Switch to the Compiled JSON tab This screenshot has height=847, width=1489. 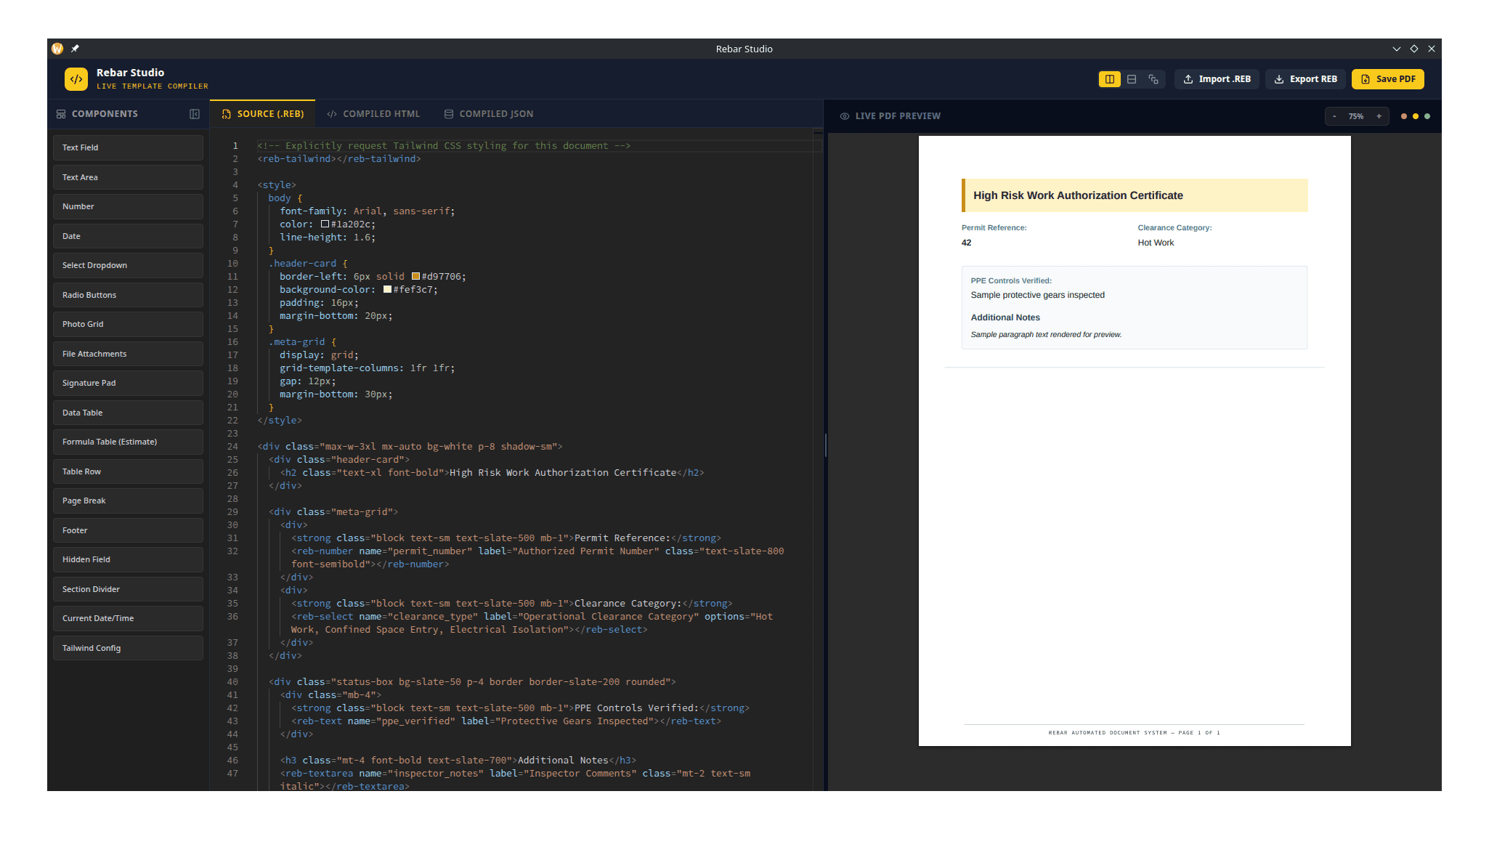click(489, 114)
